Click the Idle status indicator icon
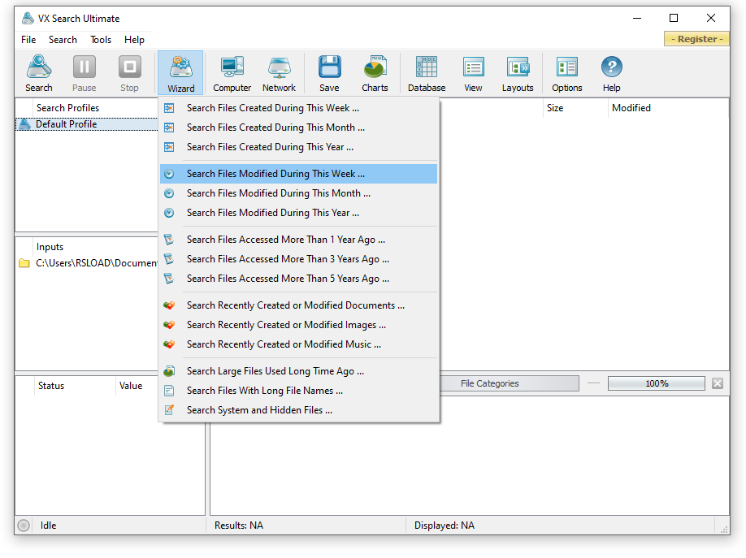 24,526
